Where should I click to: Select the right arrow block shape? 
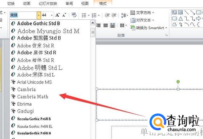198,18
